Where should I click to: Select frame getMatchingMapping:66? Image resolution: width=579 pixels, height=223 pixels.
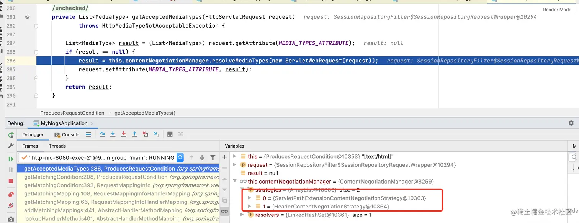[119, 202]
